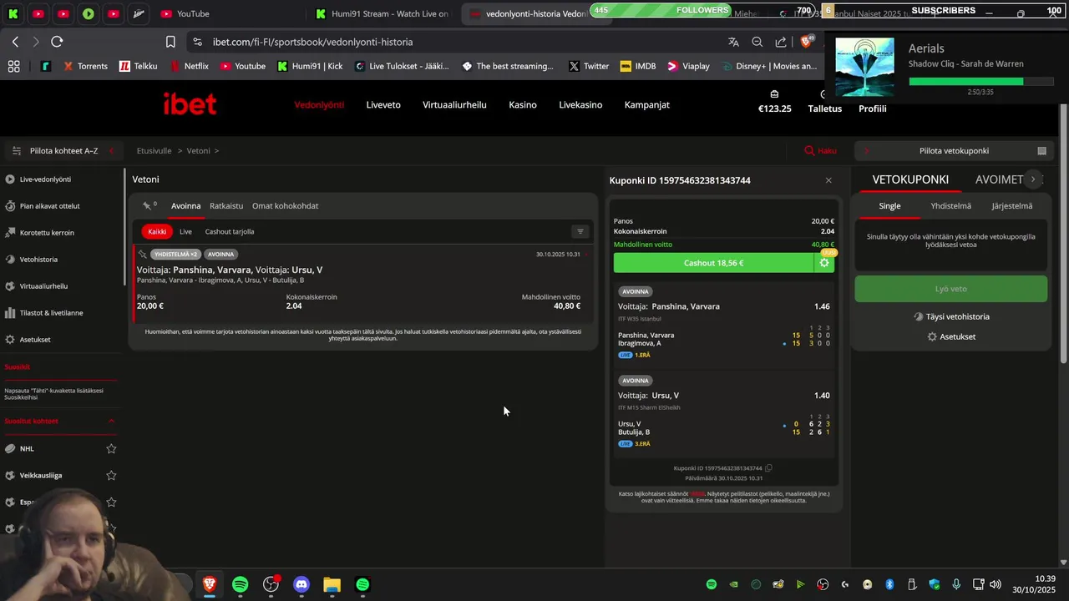Select Omat kohokohdat tab
The height and width of the screenshot is (601, 1069).
click(285, 206)
